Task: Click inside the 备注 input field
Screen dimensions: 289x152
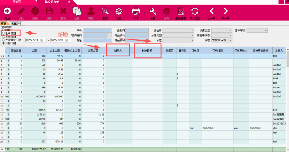Action: 97,40
